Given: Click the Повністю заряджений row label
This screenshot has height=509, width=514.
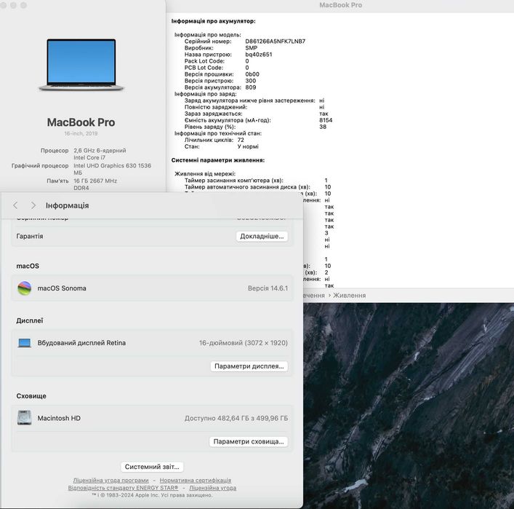Looking at the screenshot, I should point(216,107).
